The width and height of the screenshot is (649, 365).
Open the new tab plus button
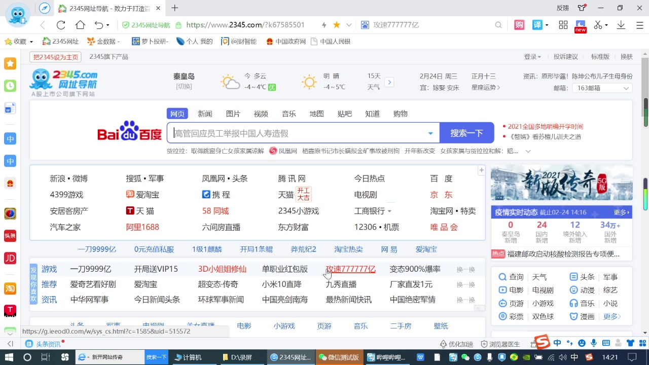[175, 8]
